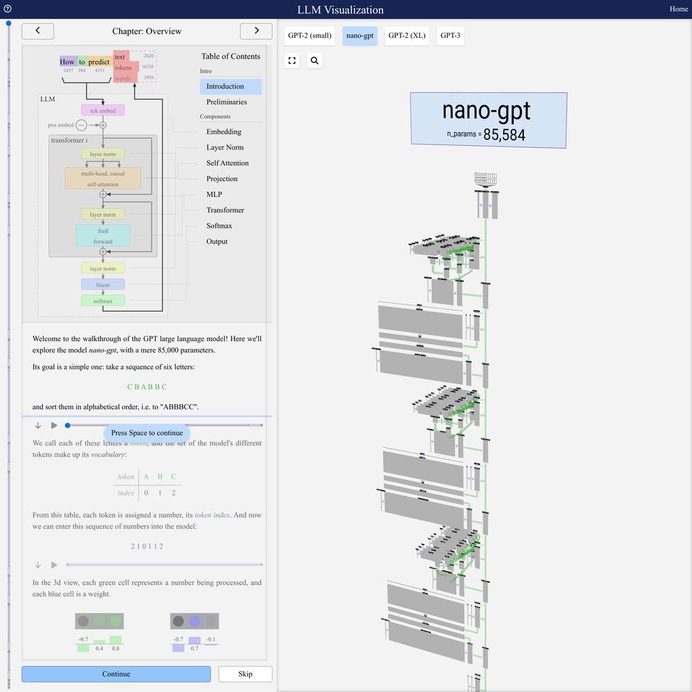Image resolution: width=692 pixels, height=692 pixels.
Task: Click the Continue button
Action: [116, 674]
